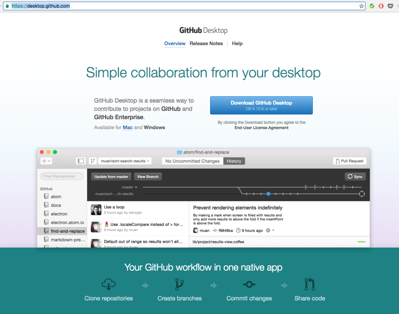Click benogle's avatar on Use a loop commit
This screenshot has height=314, width=399.
point(96,210)
